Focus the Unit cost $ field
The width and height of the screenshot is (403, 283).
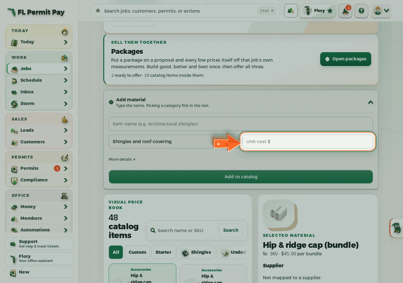(x=308, y=141)
